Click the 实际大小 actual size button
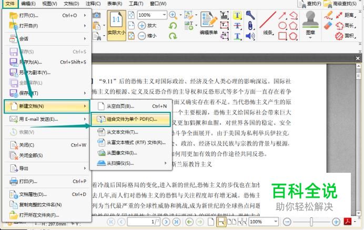Viewport: 364px width, 230px height. pos(116,25)
